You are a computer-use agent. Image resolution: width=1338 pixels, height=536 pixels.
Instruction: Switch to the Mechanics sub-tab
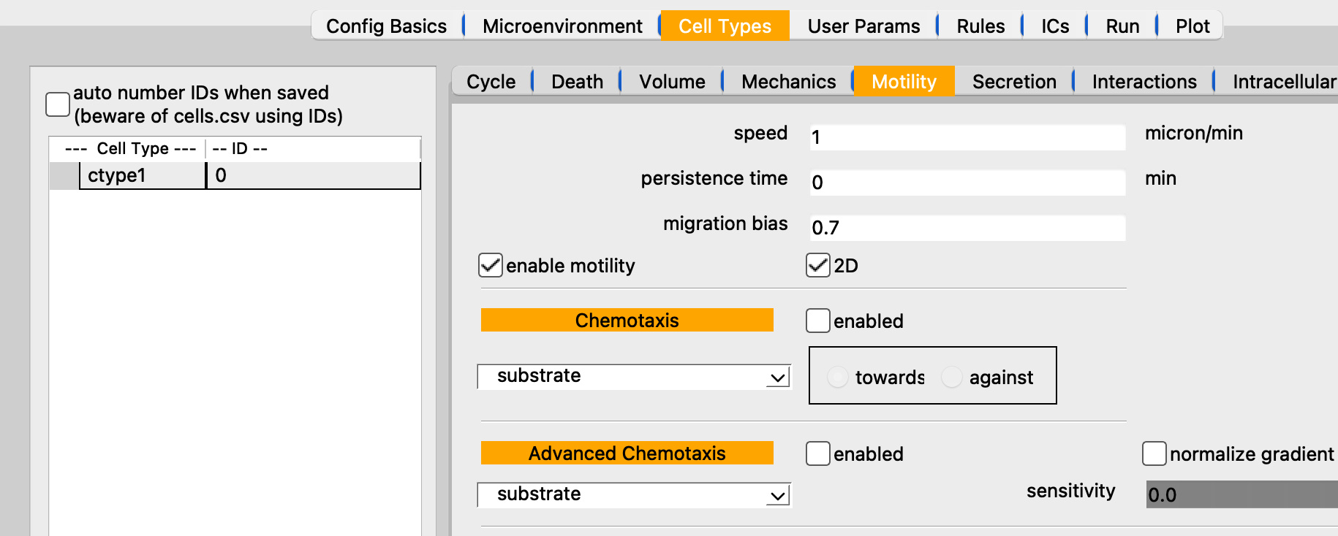click(x=788, y=82)
